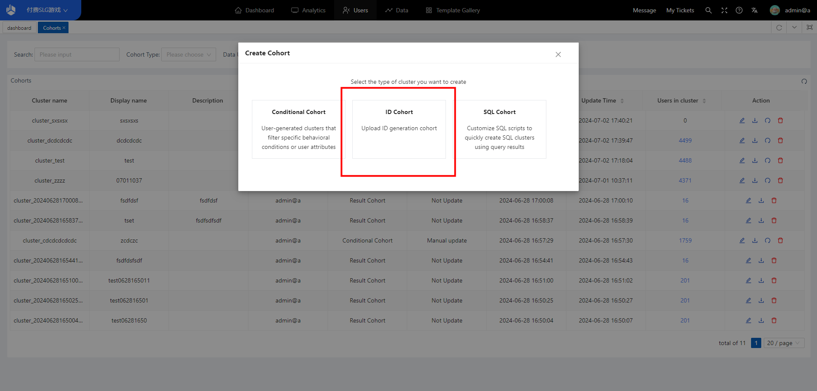Image resolution: width=817 pixels, height=391 pixels.
Task: Close the Create Cohort dialog
Action: click(558, 54)
